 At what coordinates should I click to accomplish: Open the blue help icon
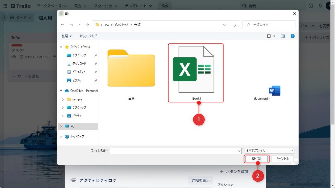[x=292, y=36]
